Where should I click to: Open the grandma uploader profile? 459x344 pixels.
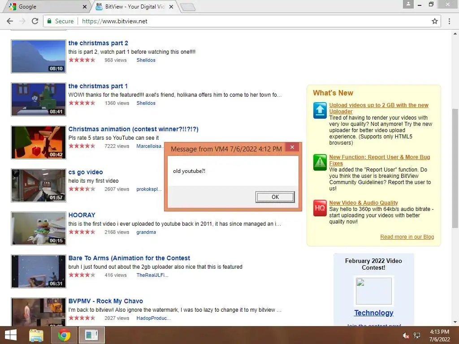[146, 232]
